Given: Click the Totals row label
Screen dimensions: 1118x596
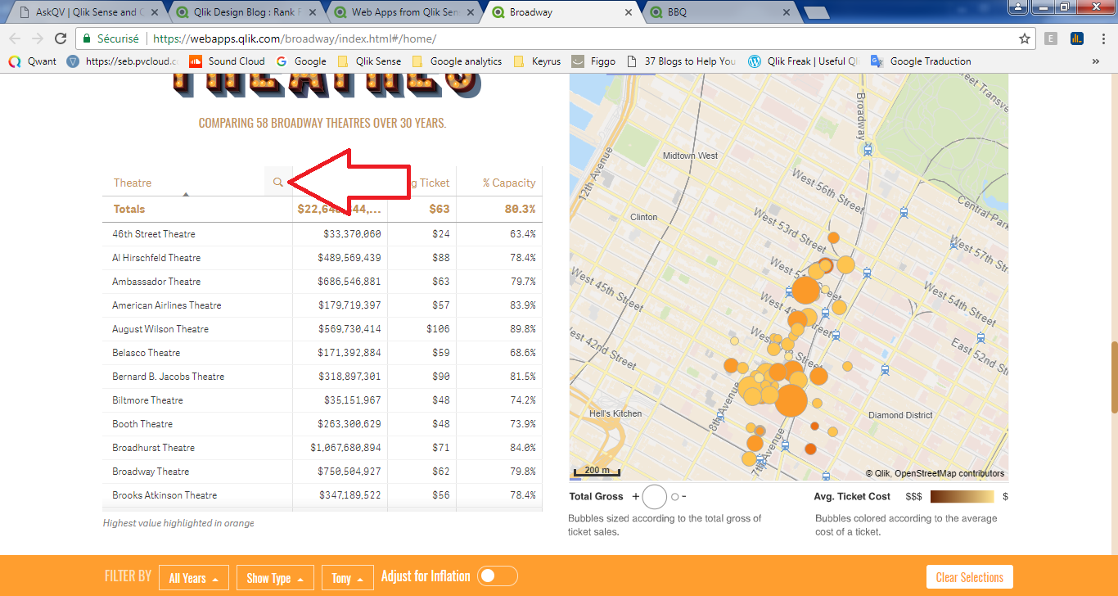Looking at the screenshot, I should click(129, 209).
